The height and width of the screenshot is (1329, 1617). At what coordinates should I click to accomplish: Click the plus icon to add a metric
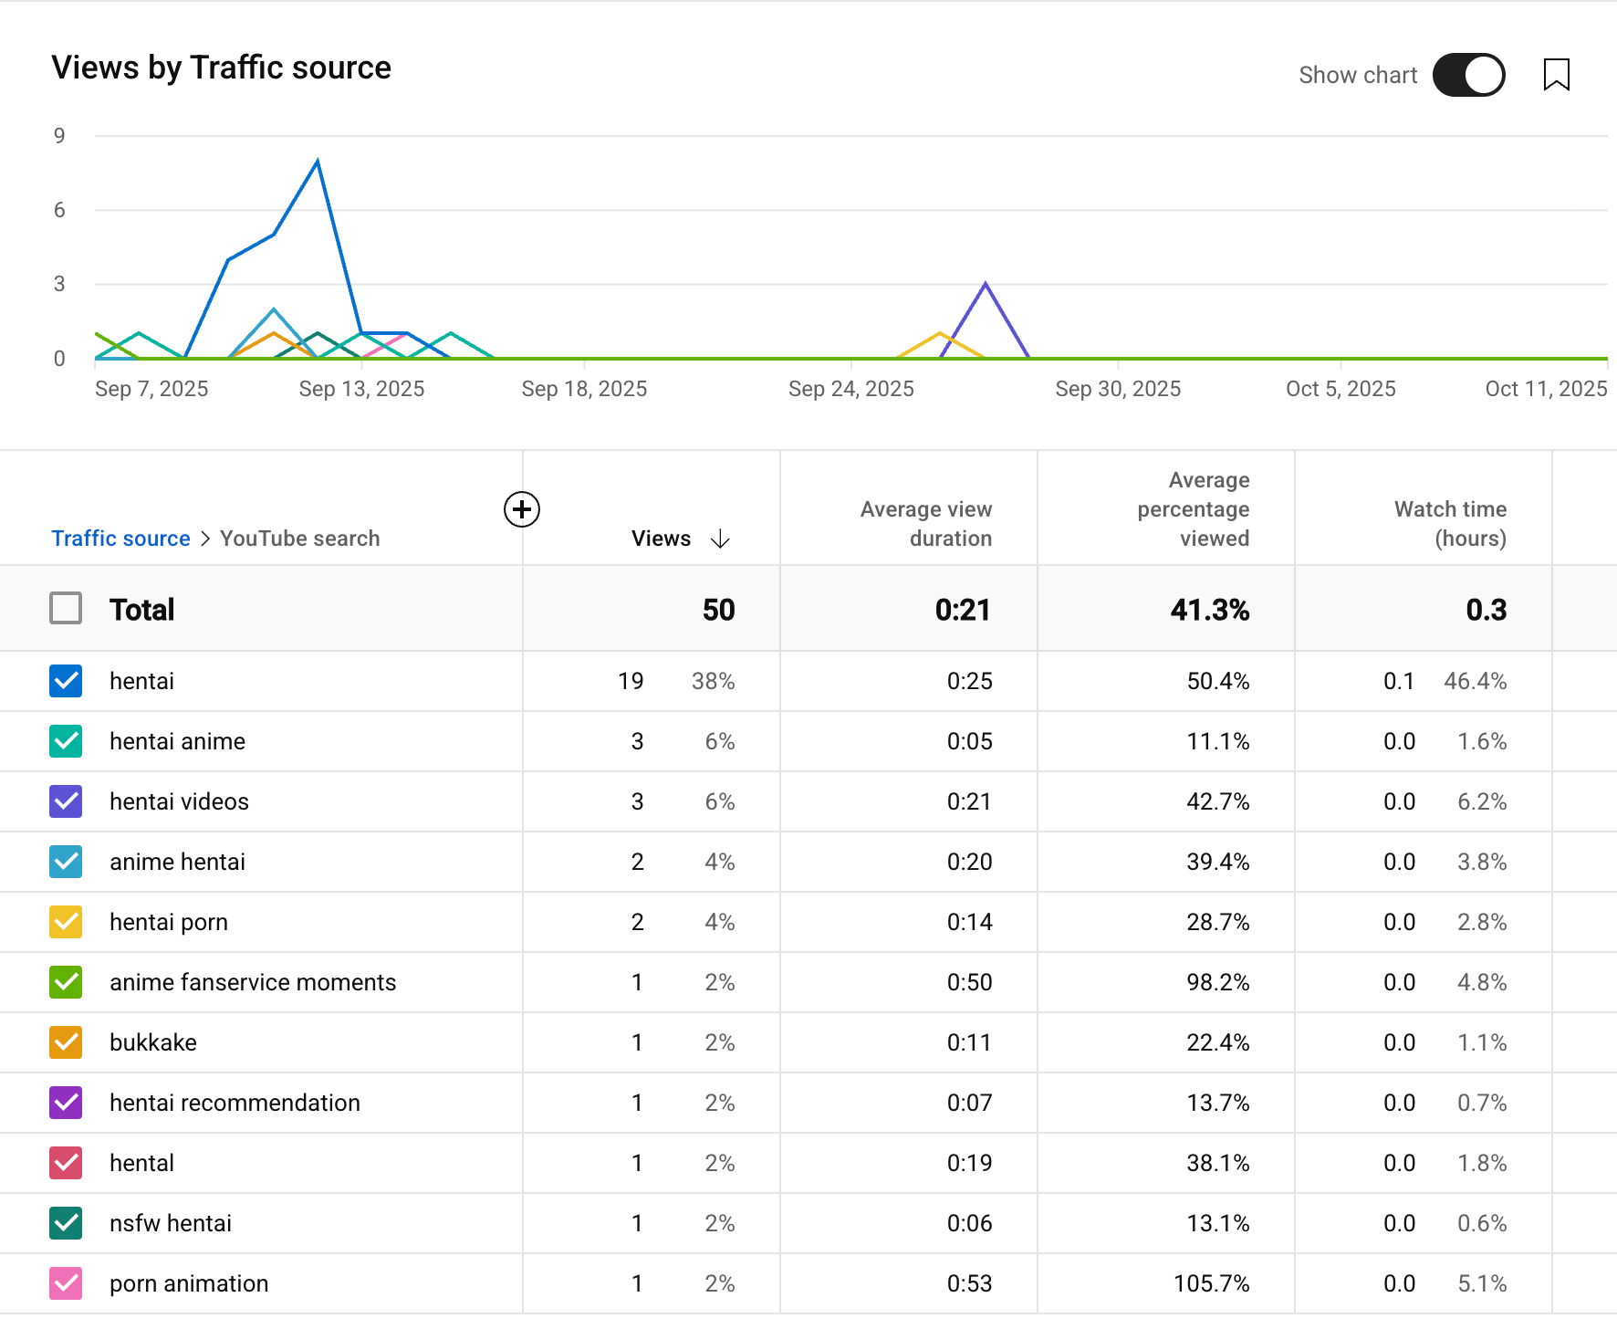pyautogui.click(x=522, y=509)
